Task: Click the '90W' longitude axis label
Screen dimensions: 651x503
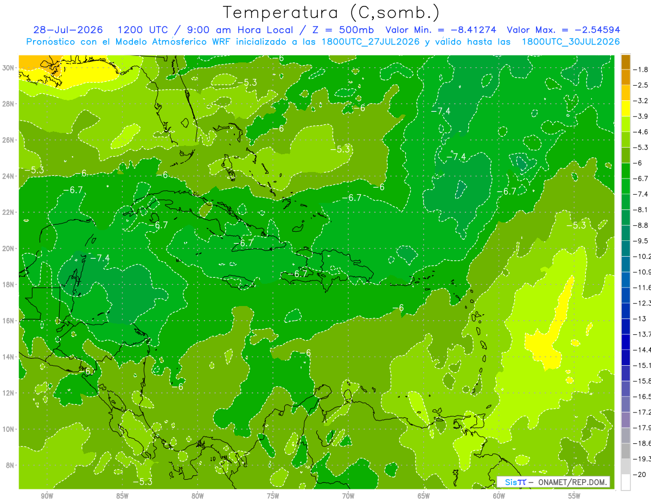Action: [47, 496]
